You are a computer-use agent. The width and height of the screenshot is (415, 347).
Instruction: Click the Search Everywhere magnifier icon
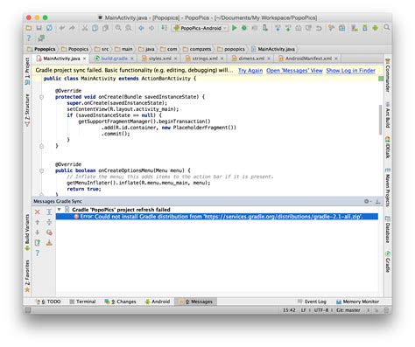pyautogui.click(x=387, y=27)
